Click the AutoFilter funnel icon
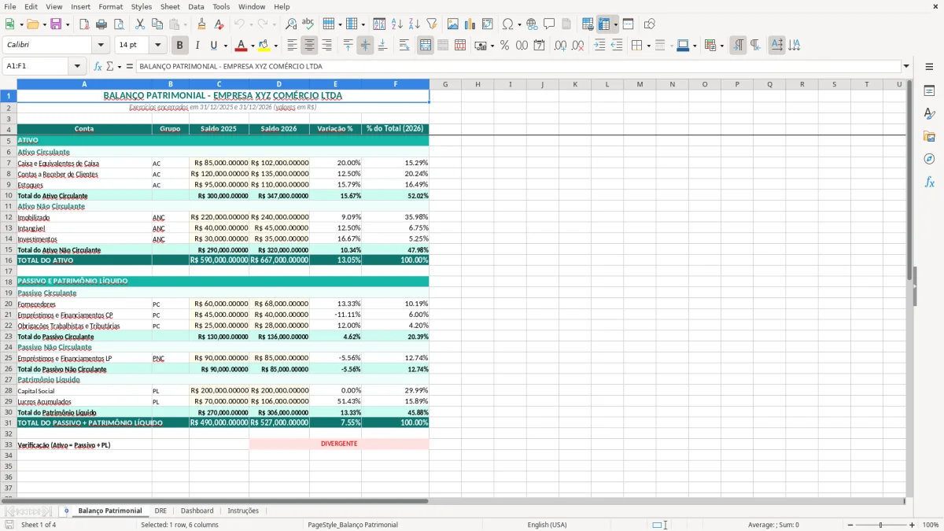This screenshot has width=944, height=531. coord(431,24)
